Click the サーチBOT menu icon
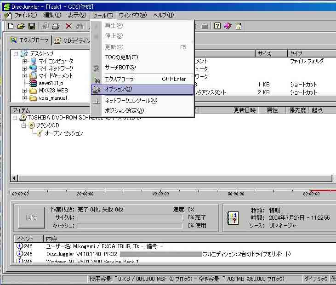Viewport: 336px width, 285px height. tap(96, 68)
